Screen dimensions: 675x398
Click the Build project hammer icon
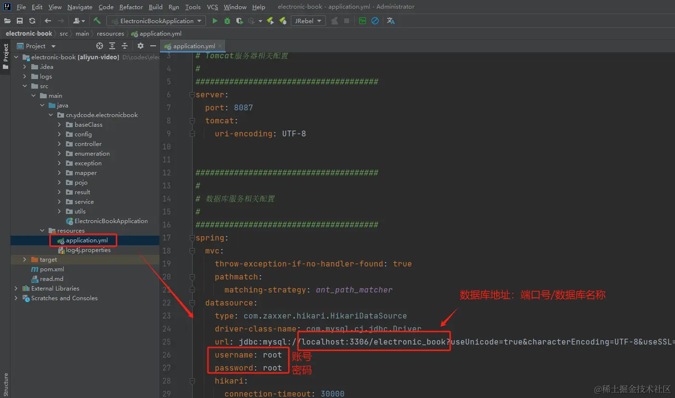tap(97, 21)
